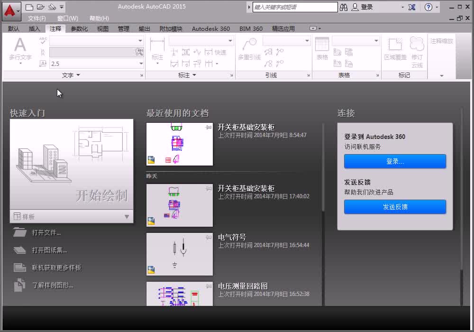Click the 修订云线 revision cloud tool
Screen dimensions: 474x332
point(417,52)
